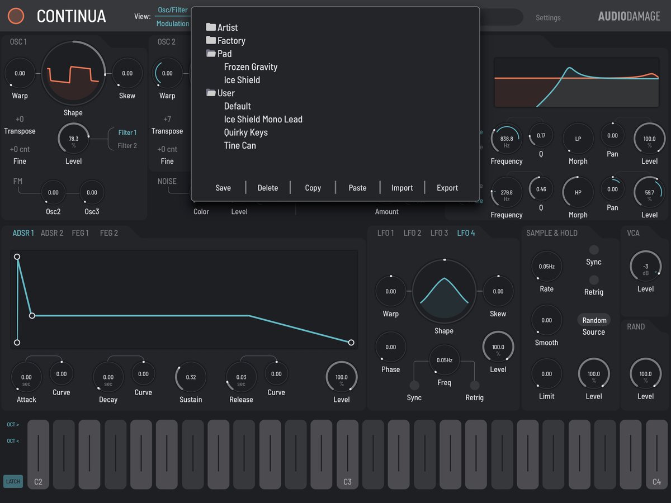
Task: Click the OSC 1 Skew knob
Action: 127,73
